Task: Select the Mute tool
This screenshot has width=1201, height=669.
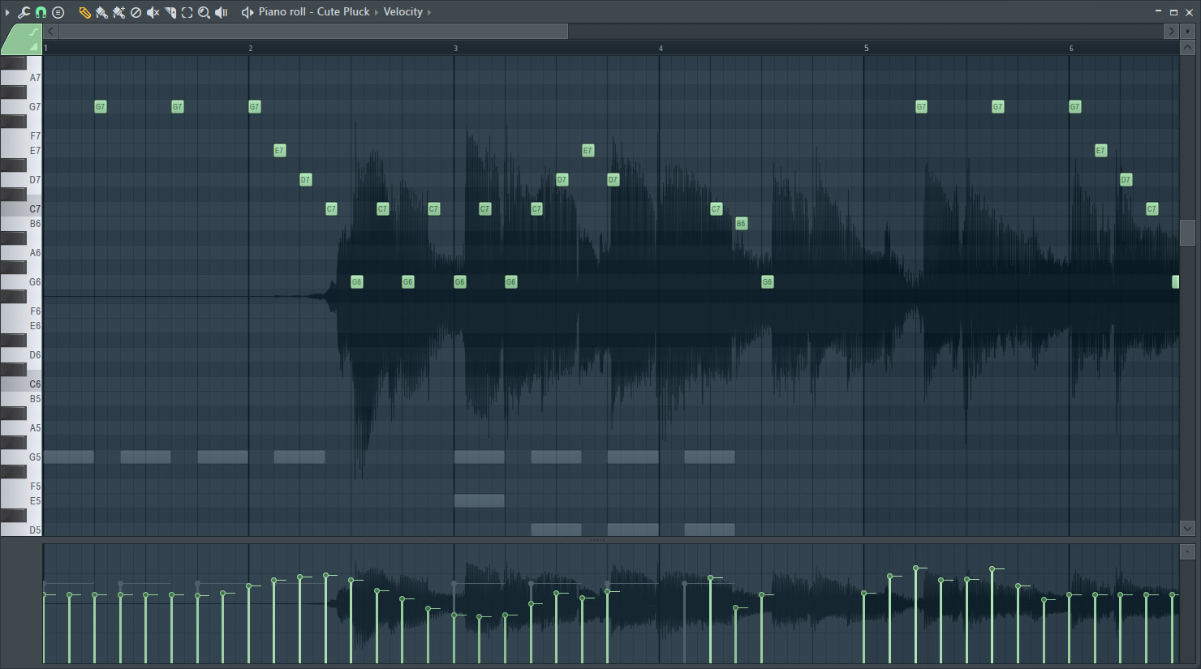Action: [153, 12]
